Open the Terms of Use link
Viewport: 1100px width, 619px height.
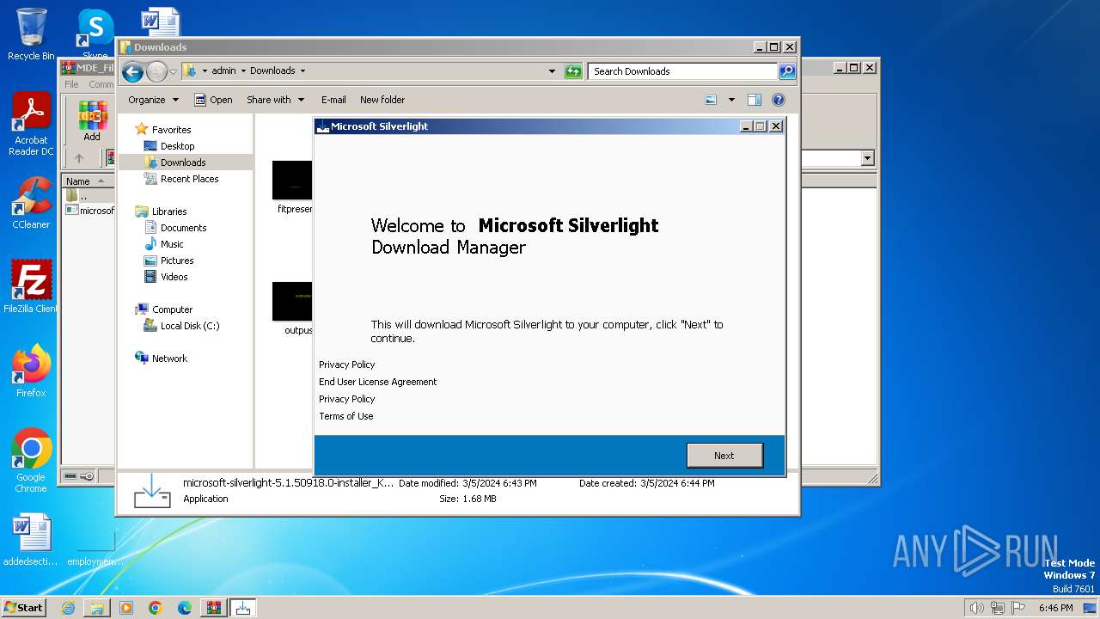(346, 416)
